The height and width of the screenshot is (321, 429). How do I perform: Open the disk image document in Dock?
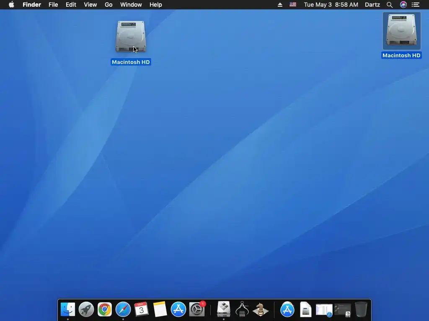pyautogui.click(x=305, y=310)
